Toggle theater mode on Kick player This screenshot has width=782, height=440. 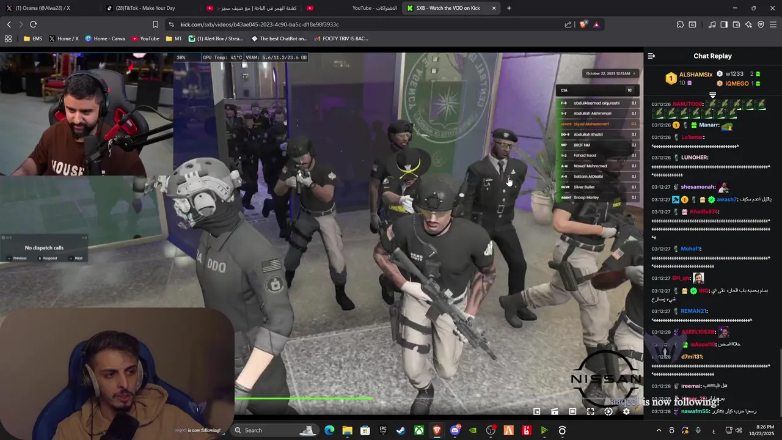[572, 411]
